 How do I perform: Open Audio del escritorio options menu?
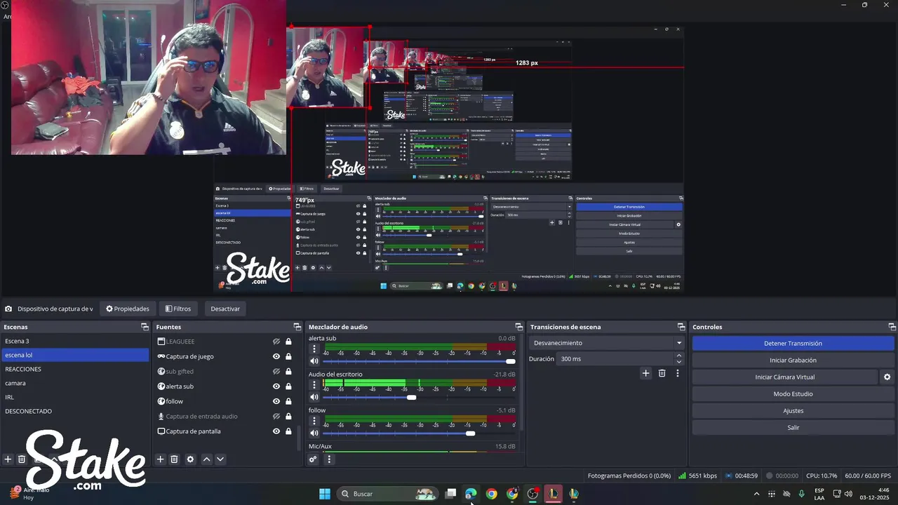(x=314, y=384)
